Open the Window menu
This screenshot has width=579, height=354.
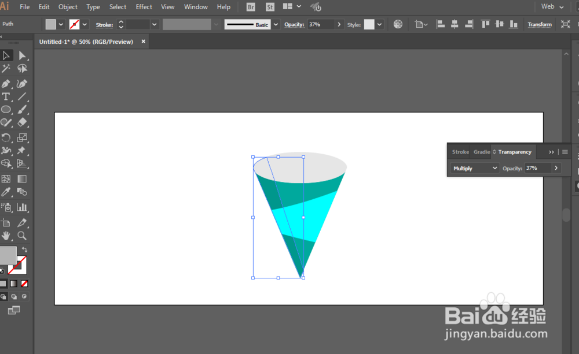[x=196, y=7]
